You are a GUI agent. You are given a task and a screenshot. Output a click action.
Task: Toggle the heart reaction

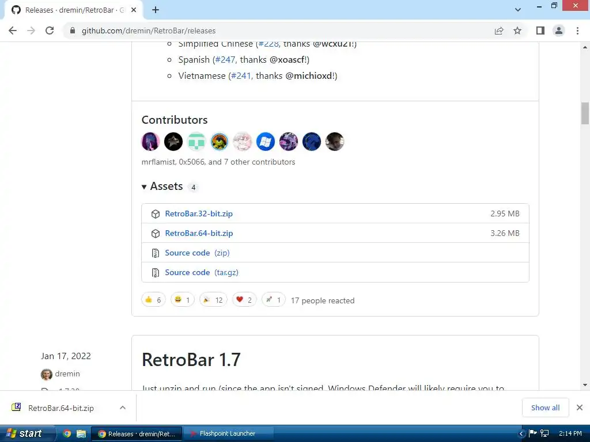coord(244,299)
